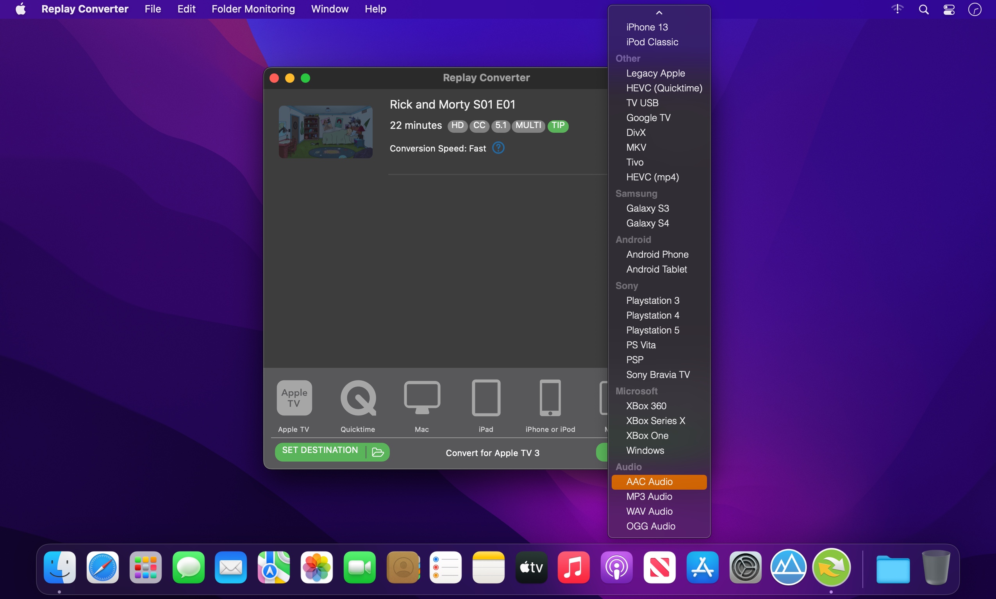Choose XBox 360 option
This screenshot has width=996, height=599.
[x=659, y=406]
